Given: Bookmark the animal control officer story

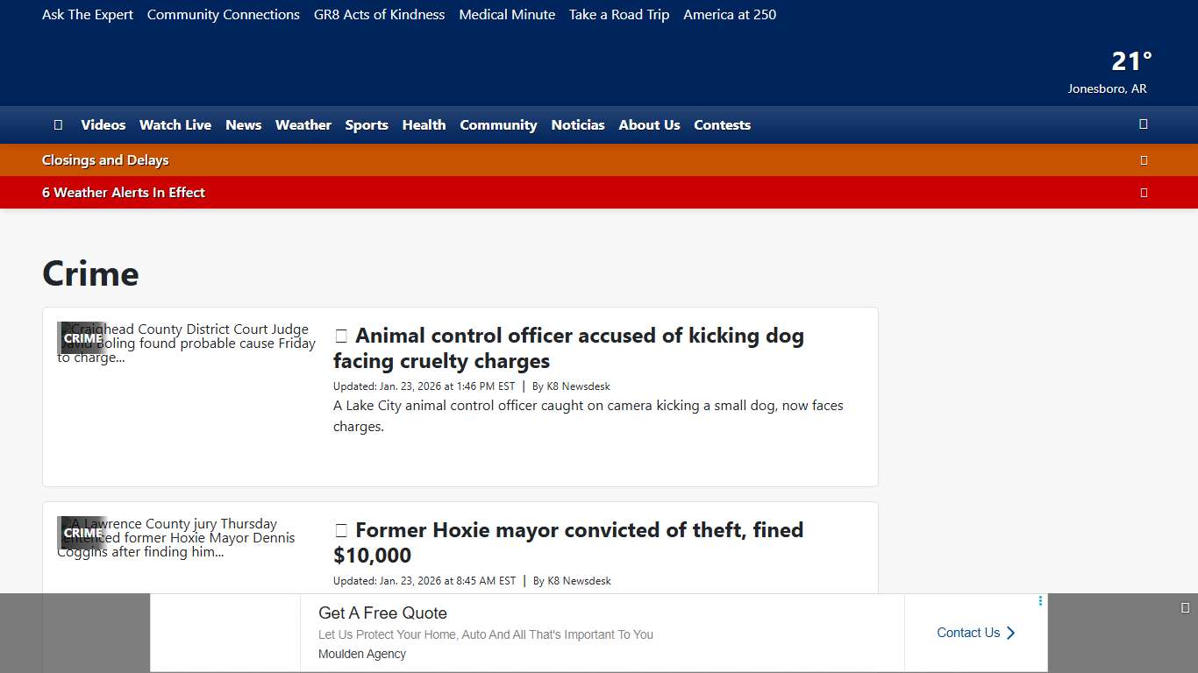Looking at the screenshot, I should click(x=342, y=335).
